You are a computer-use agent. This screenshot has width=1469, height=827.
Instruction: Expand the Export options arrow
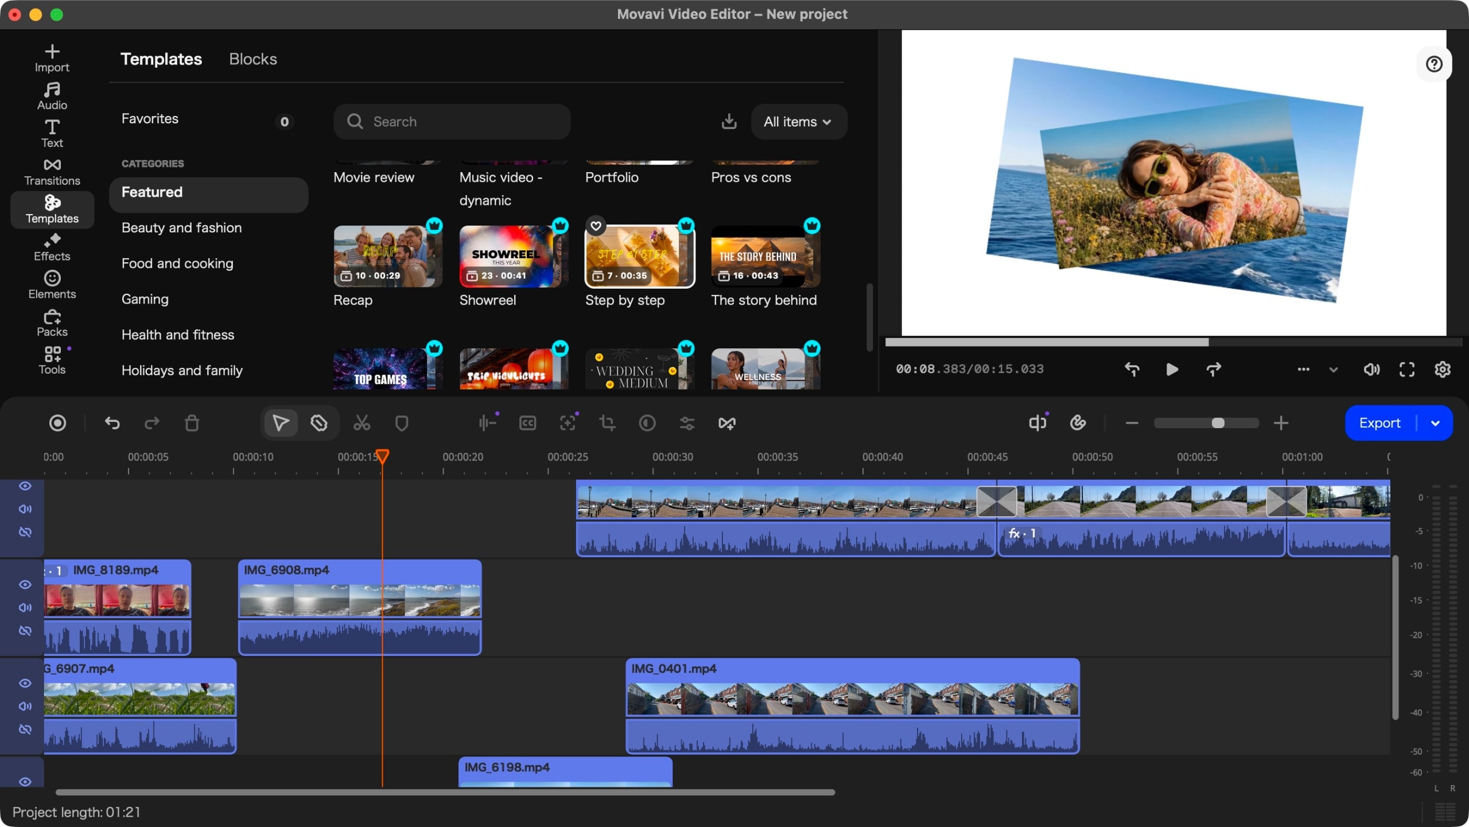(x=1435, y=424)
